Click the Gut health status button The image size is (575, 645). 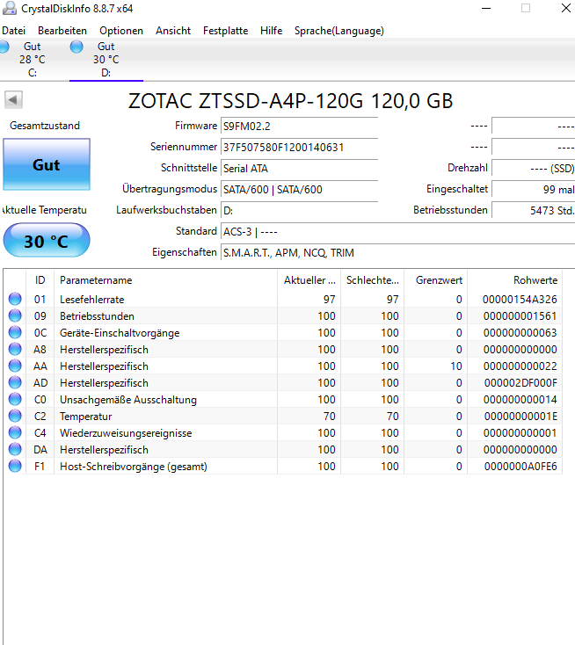(x=47, y=164)
